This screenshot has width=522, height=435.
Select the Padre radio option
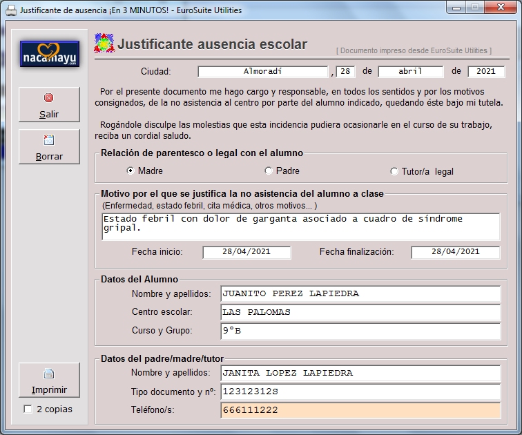pos(269,171)
